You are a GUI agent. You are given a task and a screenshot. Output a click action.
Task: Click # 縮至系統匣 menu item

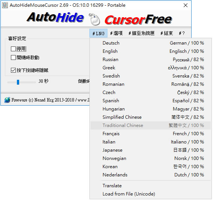point(142,33)
